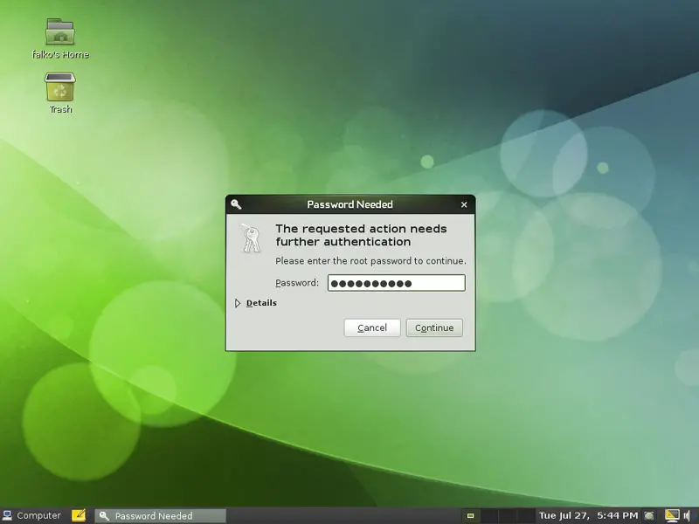Image resolution: width=699 pixels, height=524 pixels.
Task: Close the Password Needed dialog
Action: [464, 204]
